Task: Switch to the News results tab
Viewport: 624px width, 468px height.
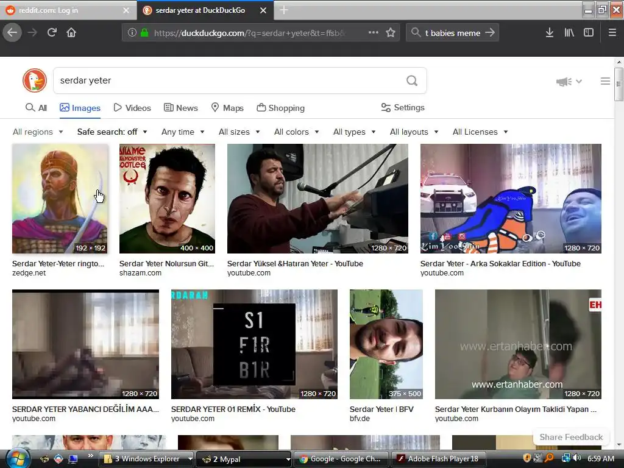Action: coord(180,108)
